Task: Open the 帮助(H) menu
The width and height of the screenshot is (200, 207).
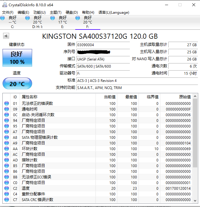Action: 88,13
